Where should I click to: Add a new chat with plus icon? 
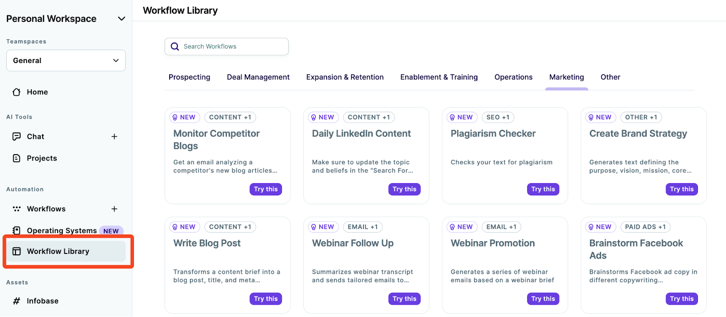point(114,137)
